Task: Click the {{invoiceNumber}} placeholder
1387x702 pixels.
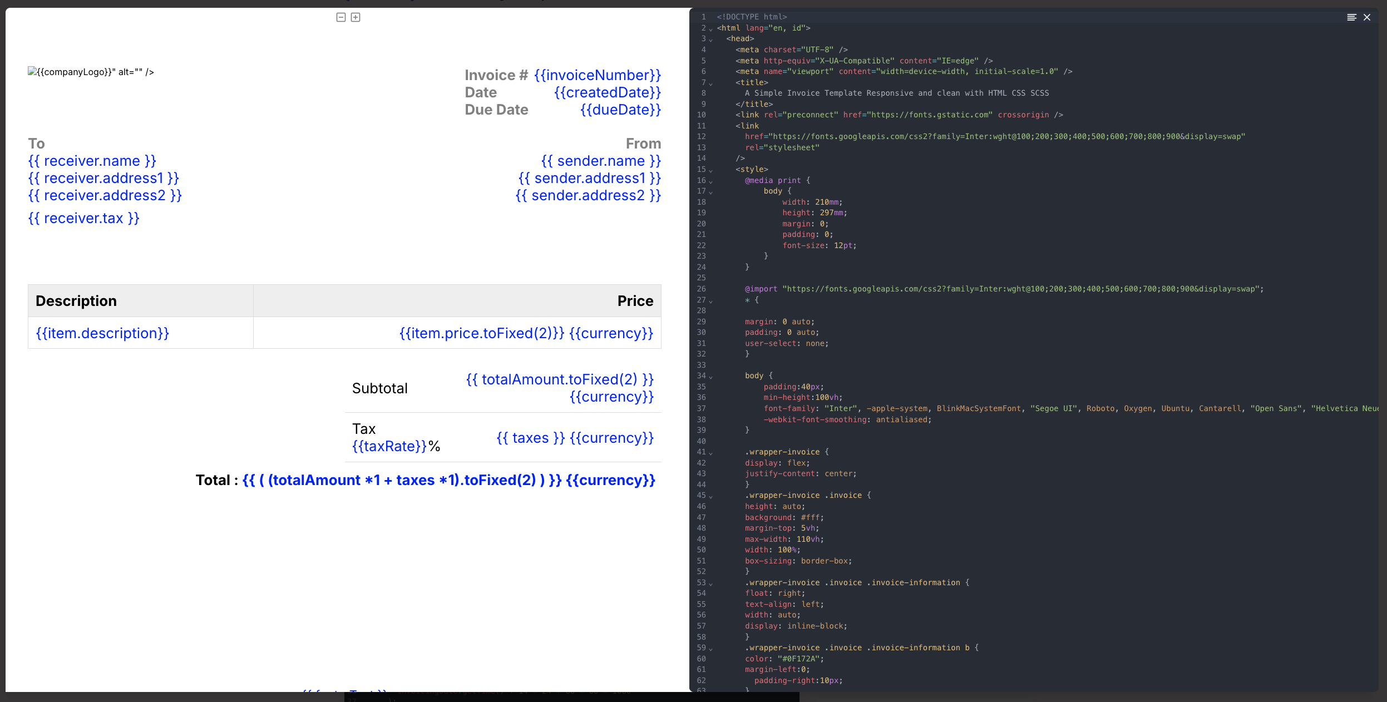Action: coord(598,75)
